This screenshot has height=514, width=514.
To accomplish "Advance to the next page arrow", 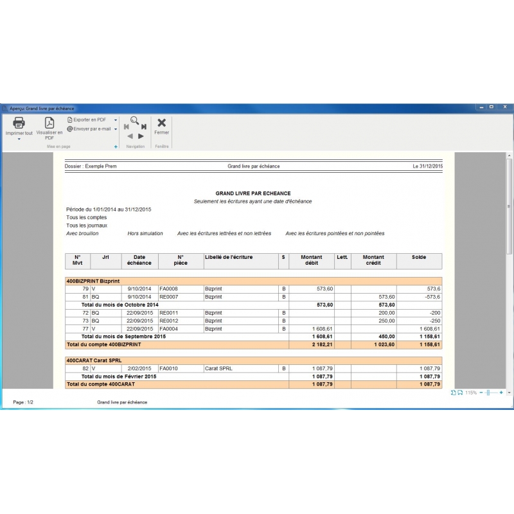I will click(x=141, y=136).
